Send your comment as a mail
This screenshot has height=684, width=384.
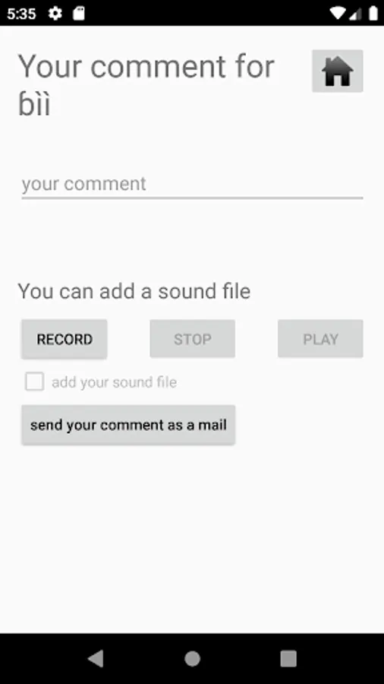click(128, 425)
